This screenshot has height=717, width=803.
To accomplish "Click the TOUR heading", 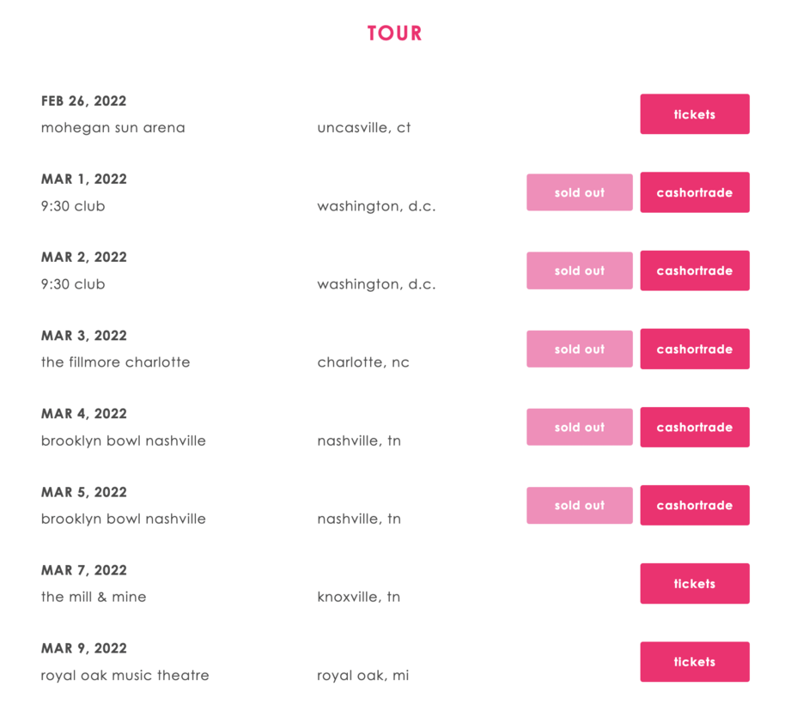I will [x=395, y=33].
